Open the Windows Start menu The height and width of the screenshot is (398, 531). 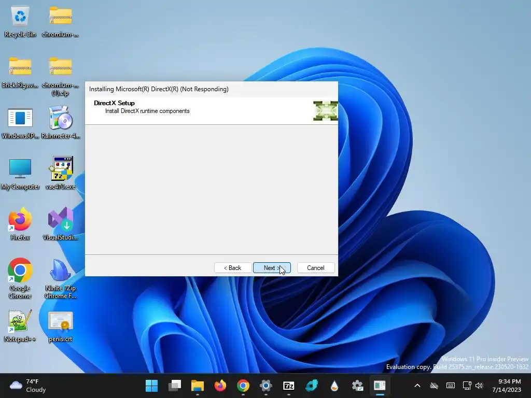pos(151,386)
